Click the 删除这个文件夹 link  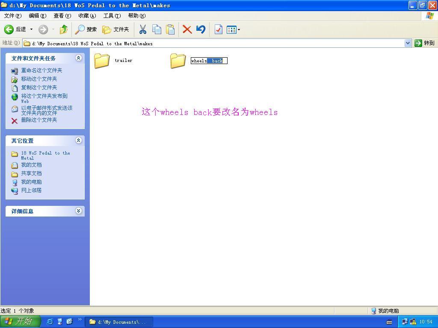[x=39, y=120]
